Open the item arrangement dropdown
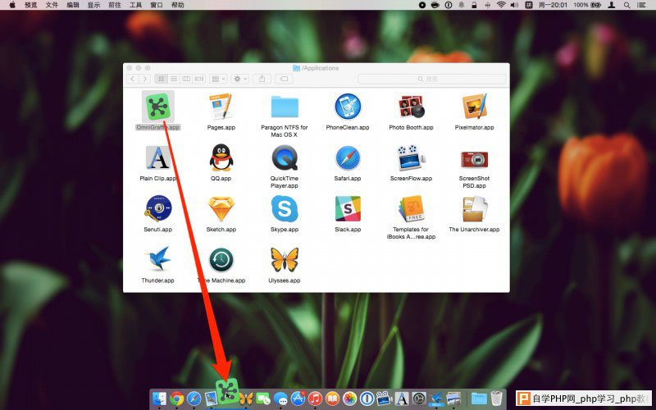The width and height of the screenshot is (656, 410). point(218,79)
